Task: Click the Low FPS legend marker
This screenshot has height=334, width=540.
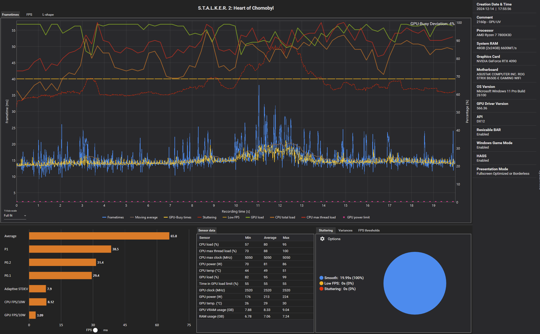Action: coord(224,217)
